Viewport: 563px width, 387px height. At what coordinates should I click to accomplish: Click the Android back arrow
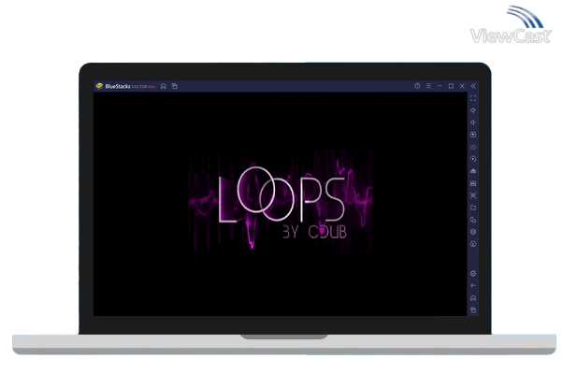click(473, 286)
